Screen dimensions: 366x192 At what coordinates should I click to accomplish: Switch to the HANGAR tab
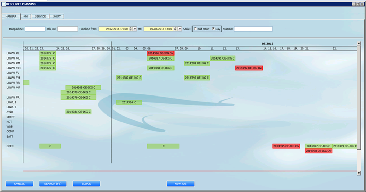click(x=11, y=16)
